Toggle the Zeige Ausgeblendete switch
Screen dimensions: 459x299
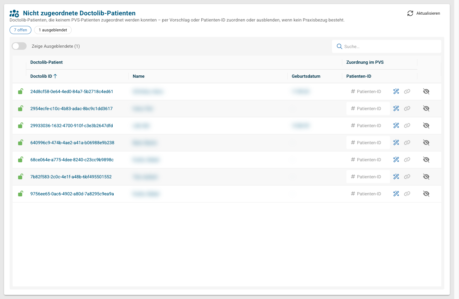19,46
